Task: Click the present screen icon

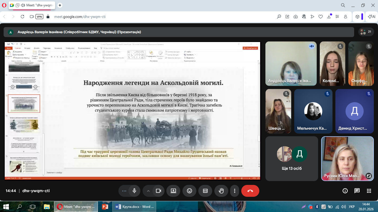Action: tap(173, 191)
